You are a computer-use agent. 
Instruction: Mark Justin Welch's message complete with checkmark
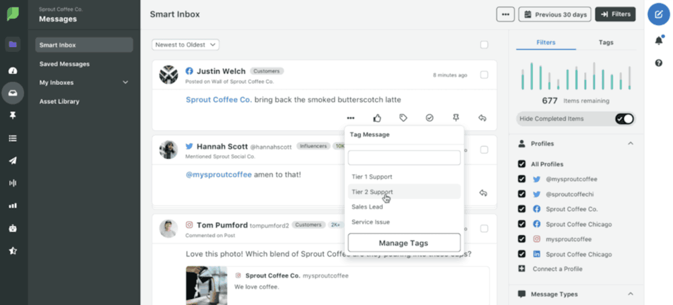430,118
